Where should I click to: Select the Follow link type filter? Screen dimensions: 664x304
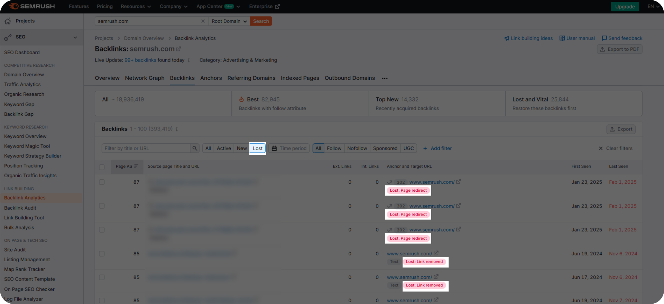pyautogui.click(x=334, y=148)
